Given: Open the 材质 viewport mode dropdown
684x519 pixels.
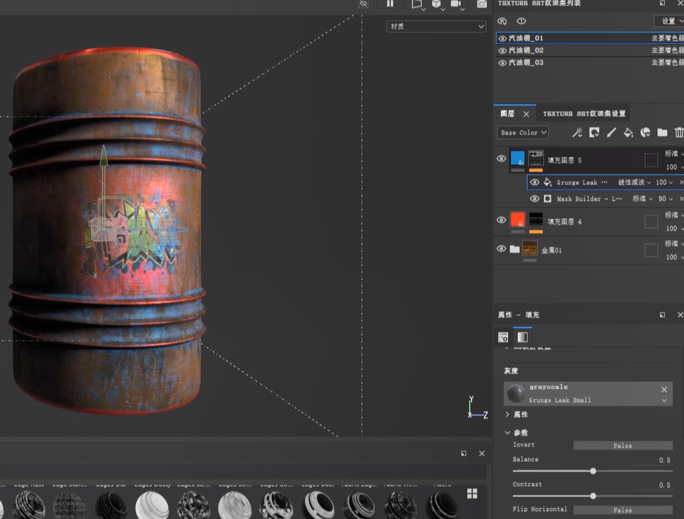Looking at the screenshot, I should pyautogui.click(x=435, y=27).
